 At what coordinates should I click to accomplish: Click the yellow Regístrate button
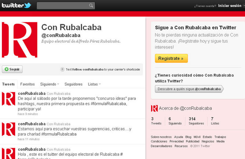[x=171, y=58]
